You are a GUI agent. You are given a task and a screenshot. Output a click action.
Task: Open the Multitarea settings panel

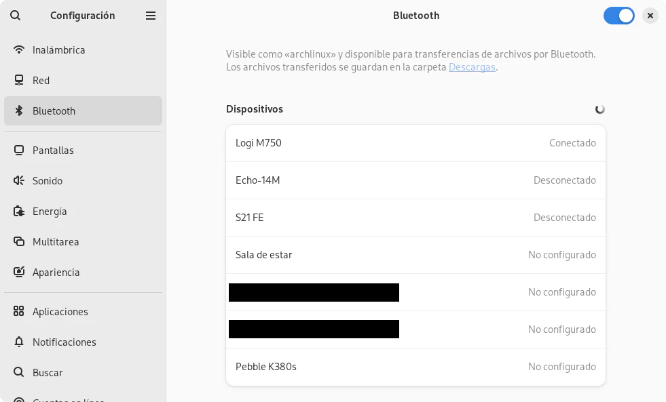click(56, 242)
